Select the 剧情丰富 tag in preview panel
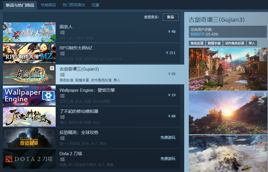The height and width of the screenshot is (172, 268). click(214, 43)
